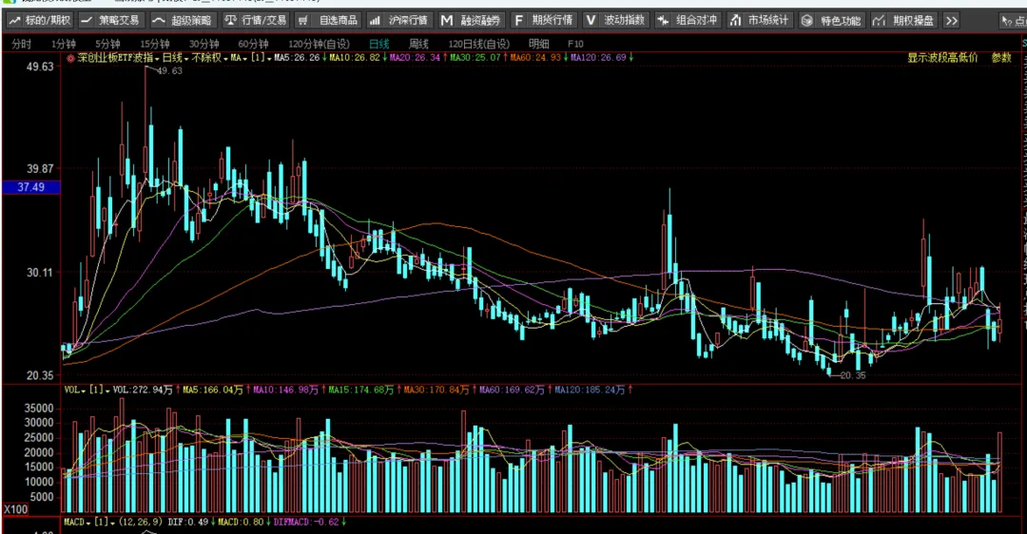Select the 日线 tab in period bar
This screenshot has width=1027, height=534.
click(x=378, y=44)
